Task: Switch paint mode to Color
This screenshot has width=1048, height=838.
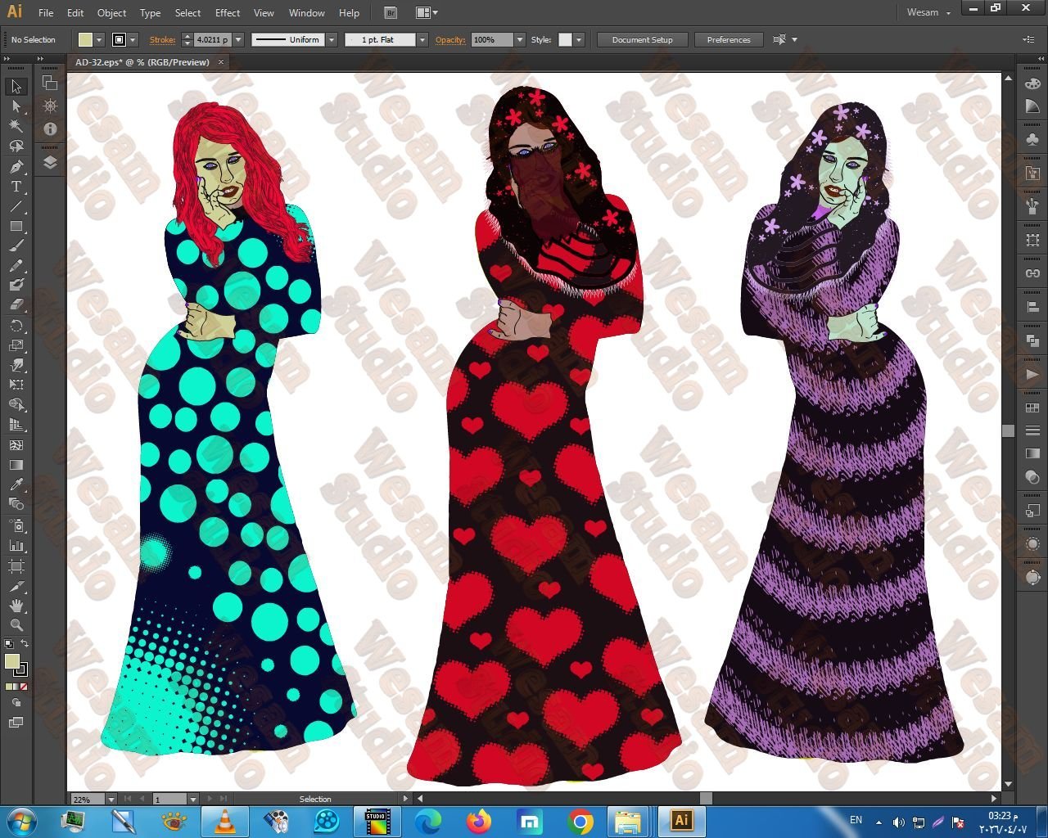Action: (8, 687)
